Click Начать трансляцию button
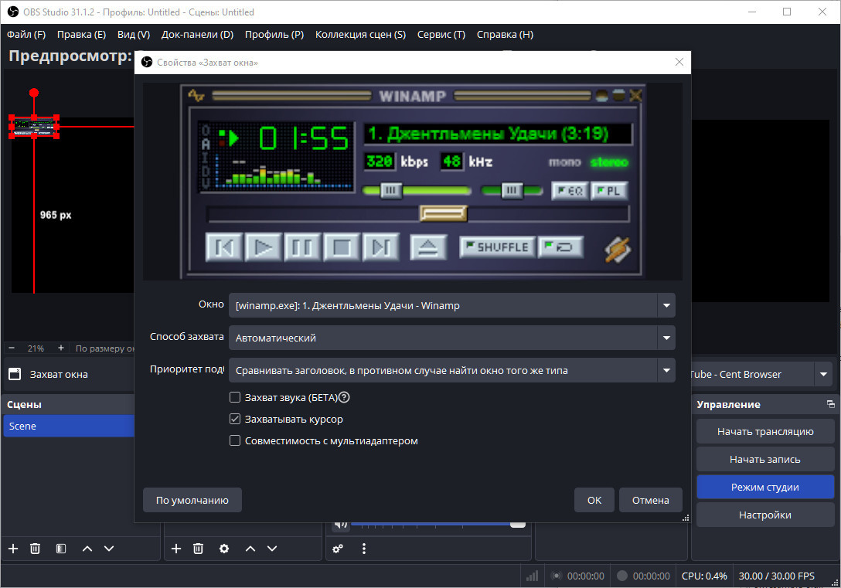This screenshot has width=841, height=588. 764,431
